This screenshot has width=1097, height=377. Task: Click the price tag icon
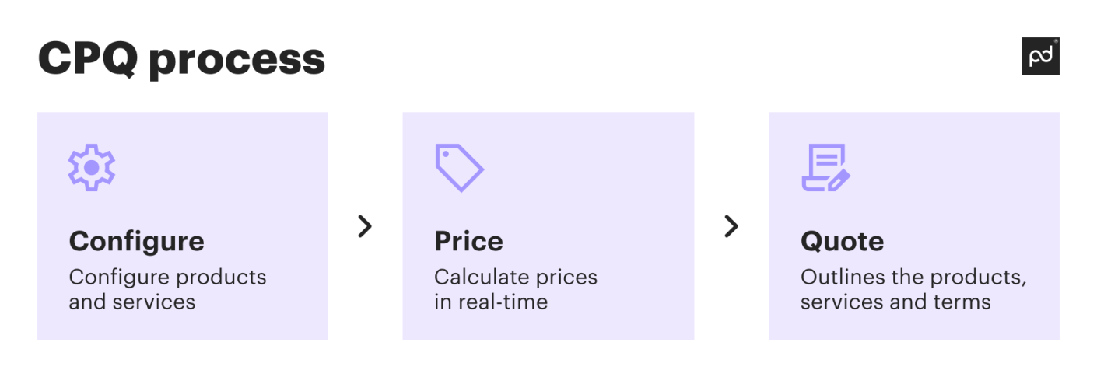pyautogui.click(x=459, y=167)
